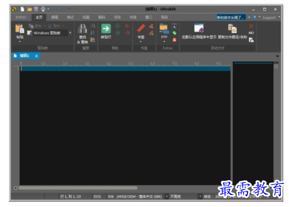This screenshot has height=207, width=289.
Task: Save the file with the purple disk icon
Action: [x=36, y=9]
